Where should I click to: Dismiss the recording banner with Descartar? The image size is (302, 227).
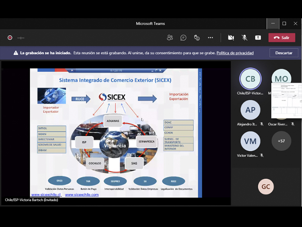[284, 53]
